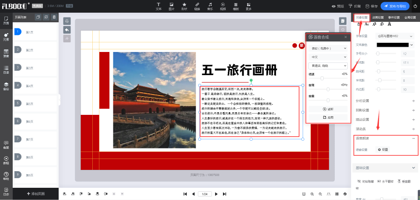Jump to last page in page navigator
420x200 pixels.
coord(225,194)
